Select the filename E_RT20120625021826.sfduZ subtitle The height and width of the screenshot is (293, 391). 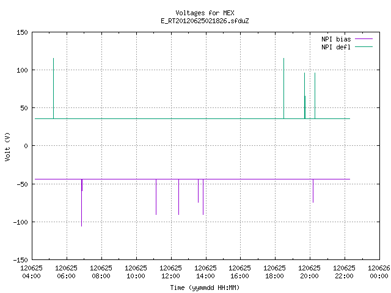pyautogui.click(x=205, y=21)
